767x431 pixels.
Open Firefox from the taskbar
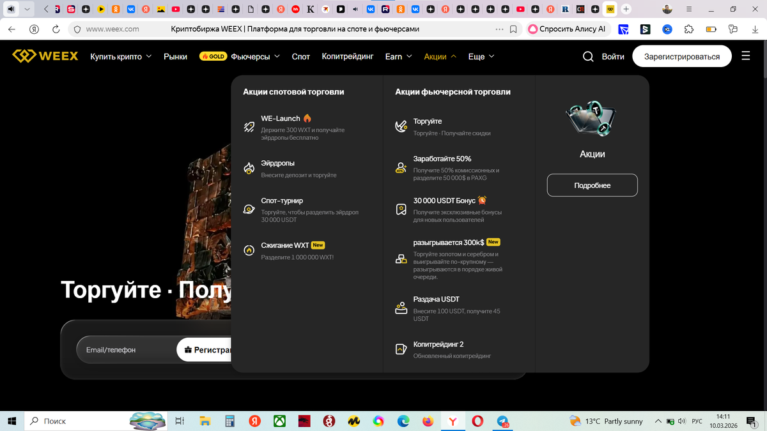[x=428, y=421]
